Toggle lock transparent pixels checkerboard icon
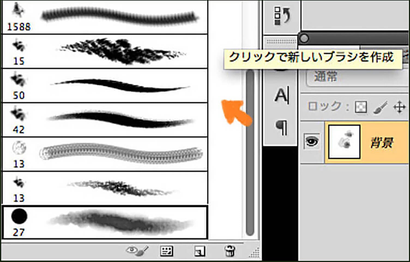 coord(361,107)
